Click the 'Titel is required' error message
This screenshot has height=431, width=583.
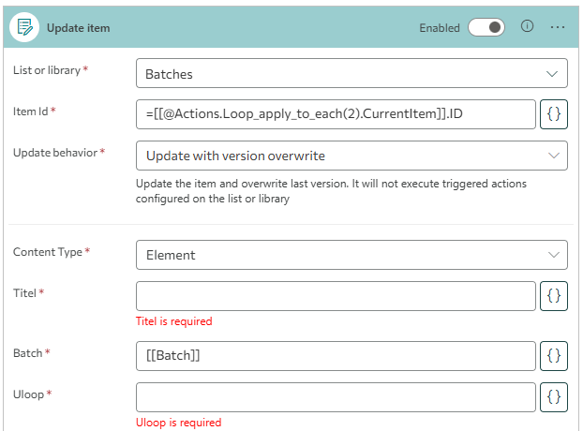pos(174,321)
